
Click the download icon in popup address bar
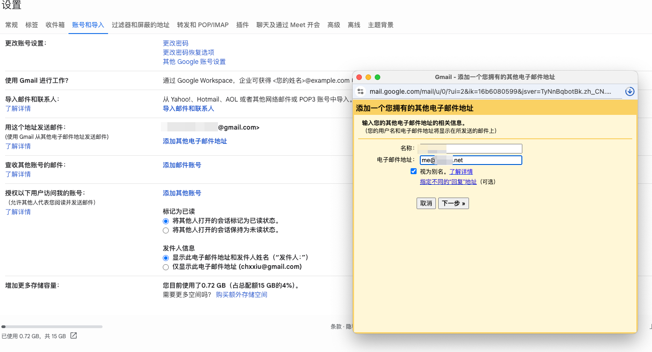tap(630, 91)
